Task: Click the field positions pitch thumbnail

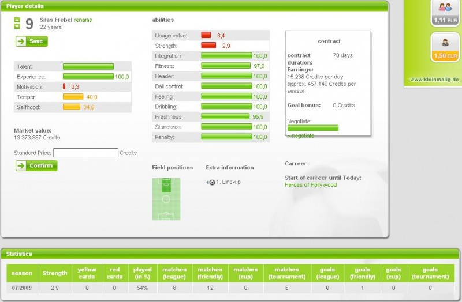Action: click(166, 199)
